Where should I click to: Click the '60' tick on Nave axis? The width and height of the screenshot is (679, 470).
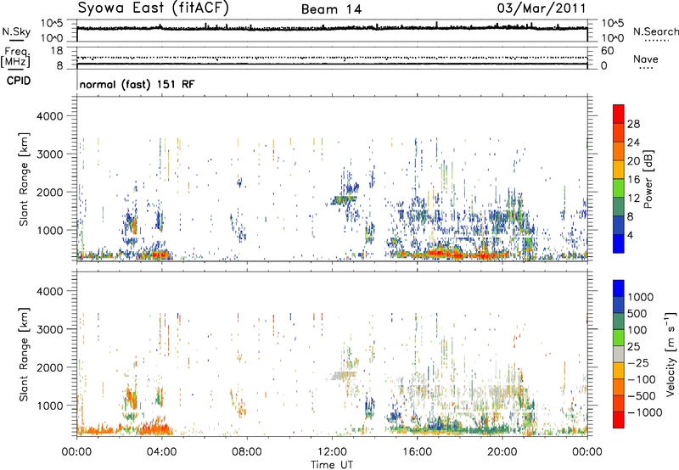(607, 51)
